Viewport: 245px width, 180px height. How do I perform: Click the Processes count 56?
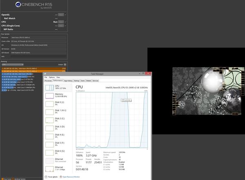click(x=78, y=162)
